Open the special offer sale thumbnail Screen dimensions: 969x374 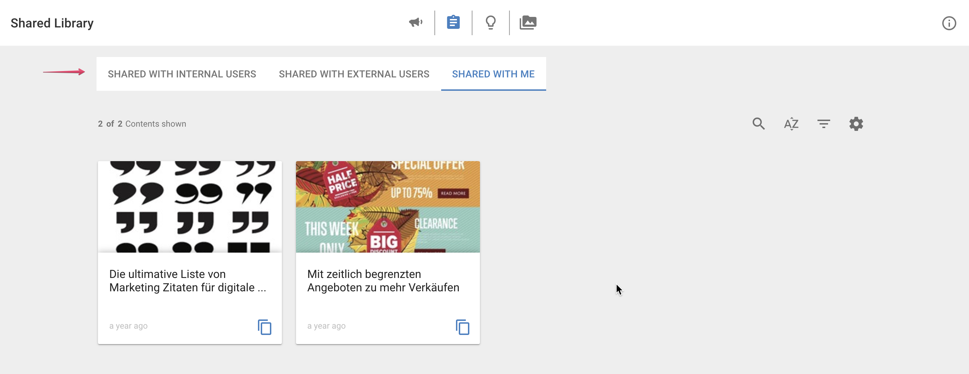(388, 207)
